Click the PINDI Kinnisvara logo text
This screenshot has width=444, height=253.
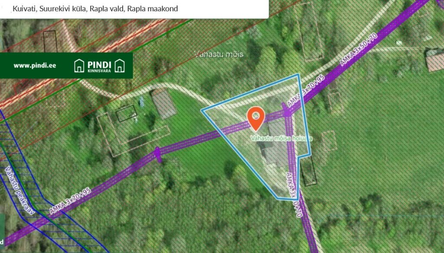tap(99, 66)
